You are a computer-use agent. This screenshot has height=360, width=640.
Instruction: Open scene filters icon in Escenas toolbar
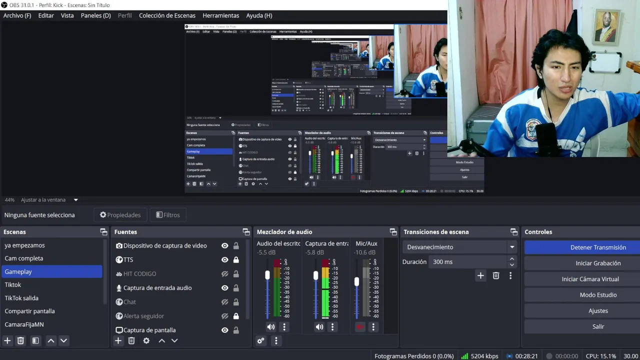35,340
